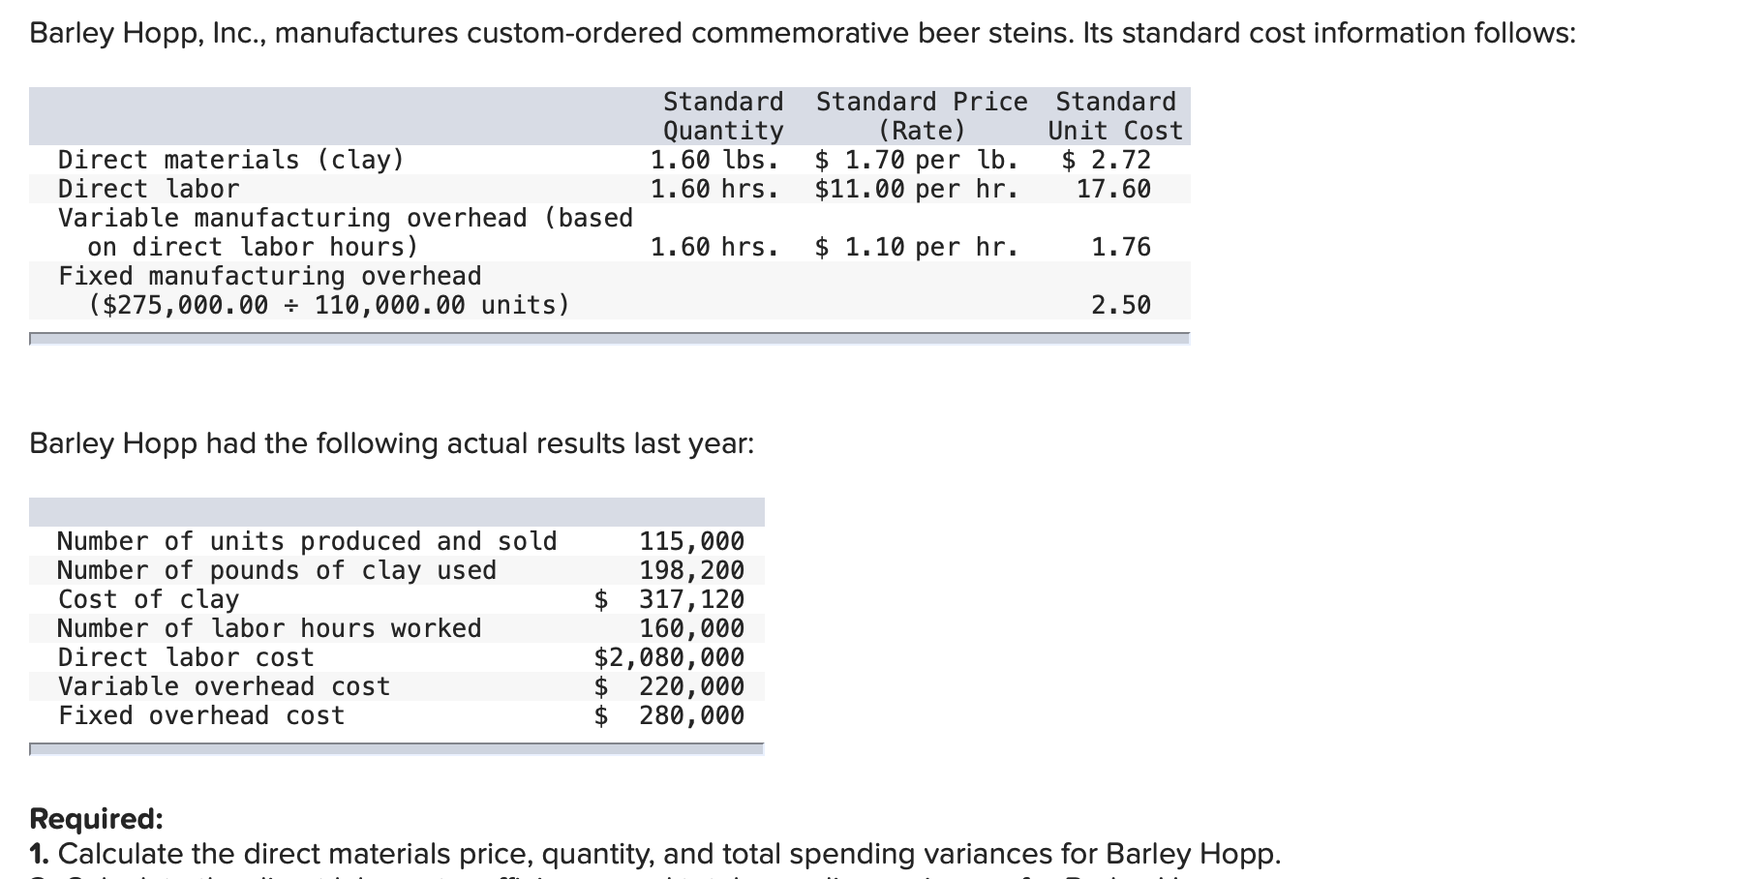
Task: Click the Standard Unit Cost column header
Action: (x=1115, y=116)
